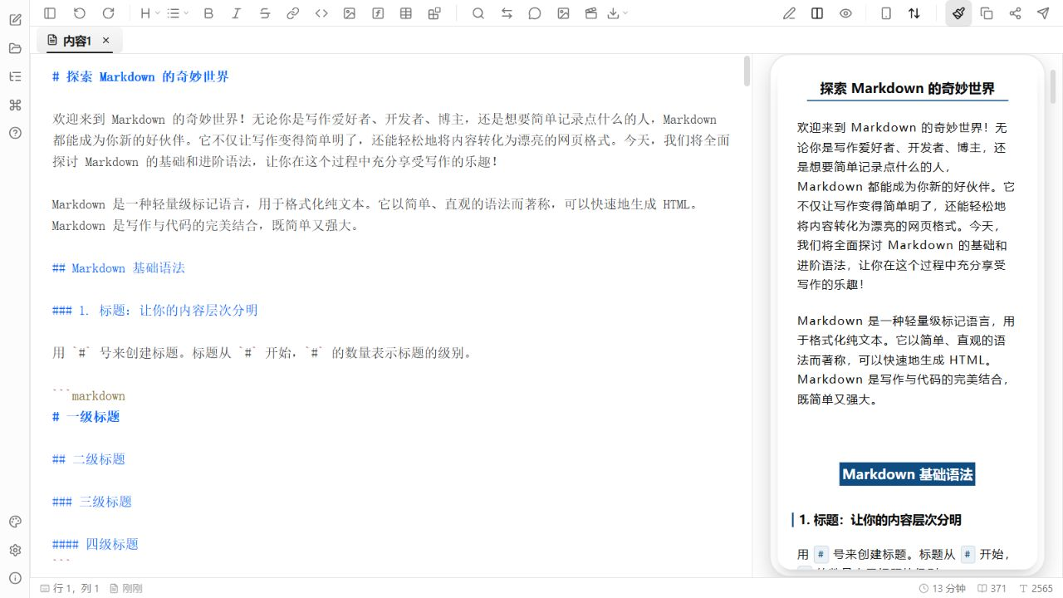
Task: Open search in document
Action: pyautogui.click(x=478, y=13)
